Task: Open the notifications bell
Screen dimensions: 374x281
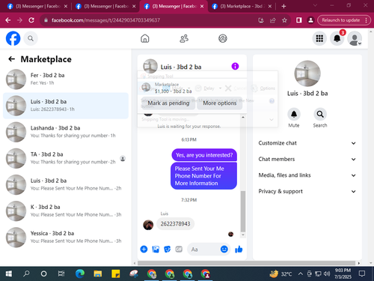Action: point(337,38)
